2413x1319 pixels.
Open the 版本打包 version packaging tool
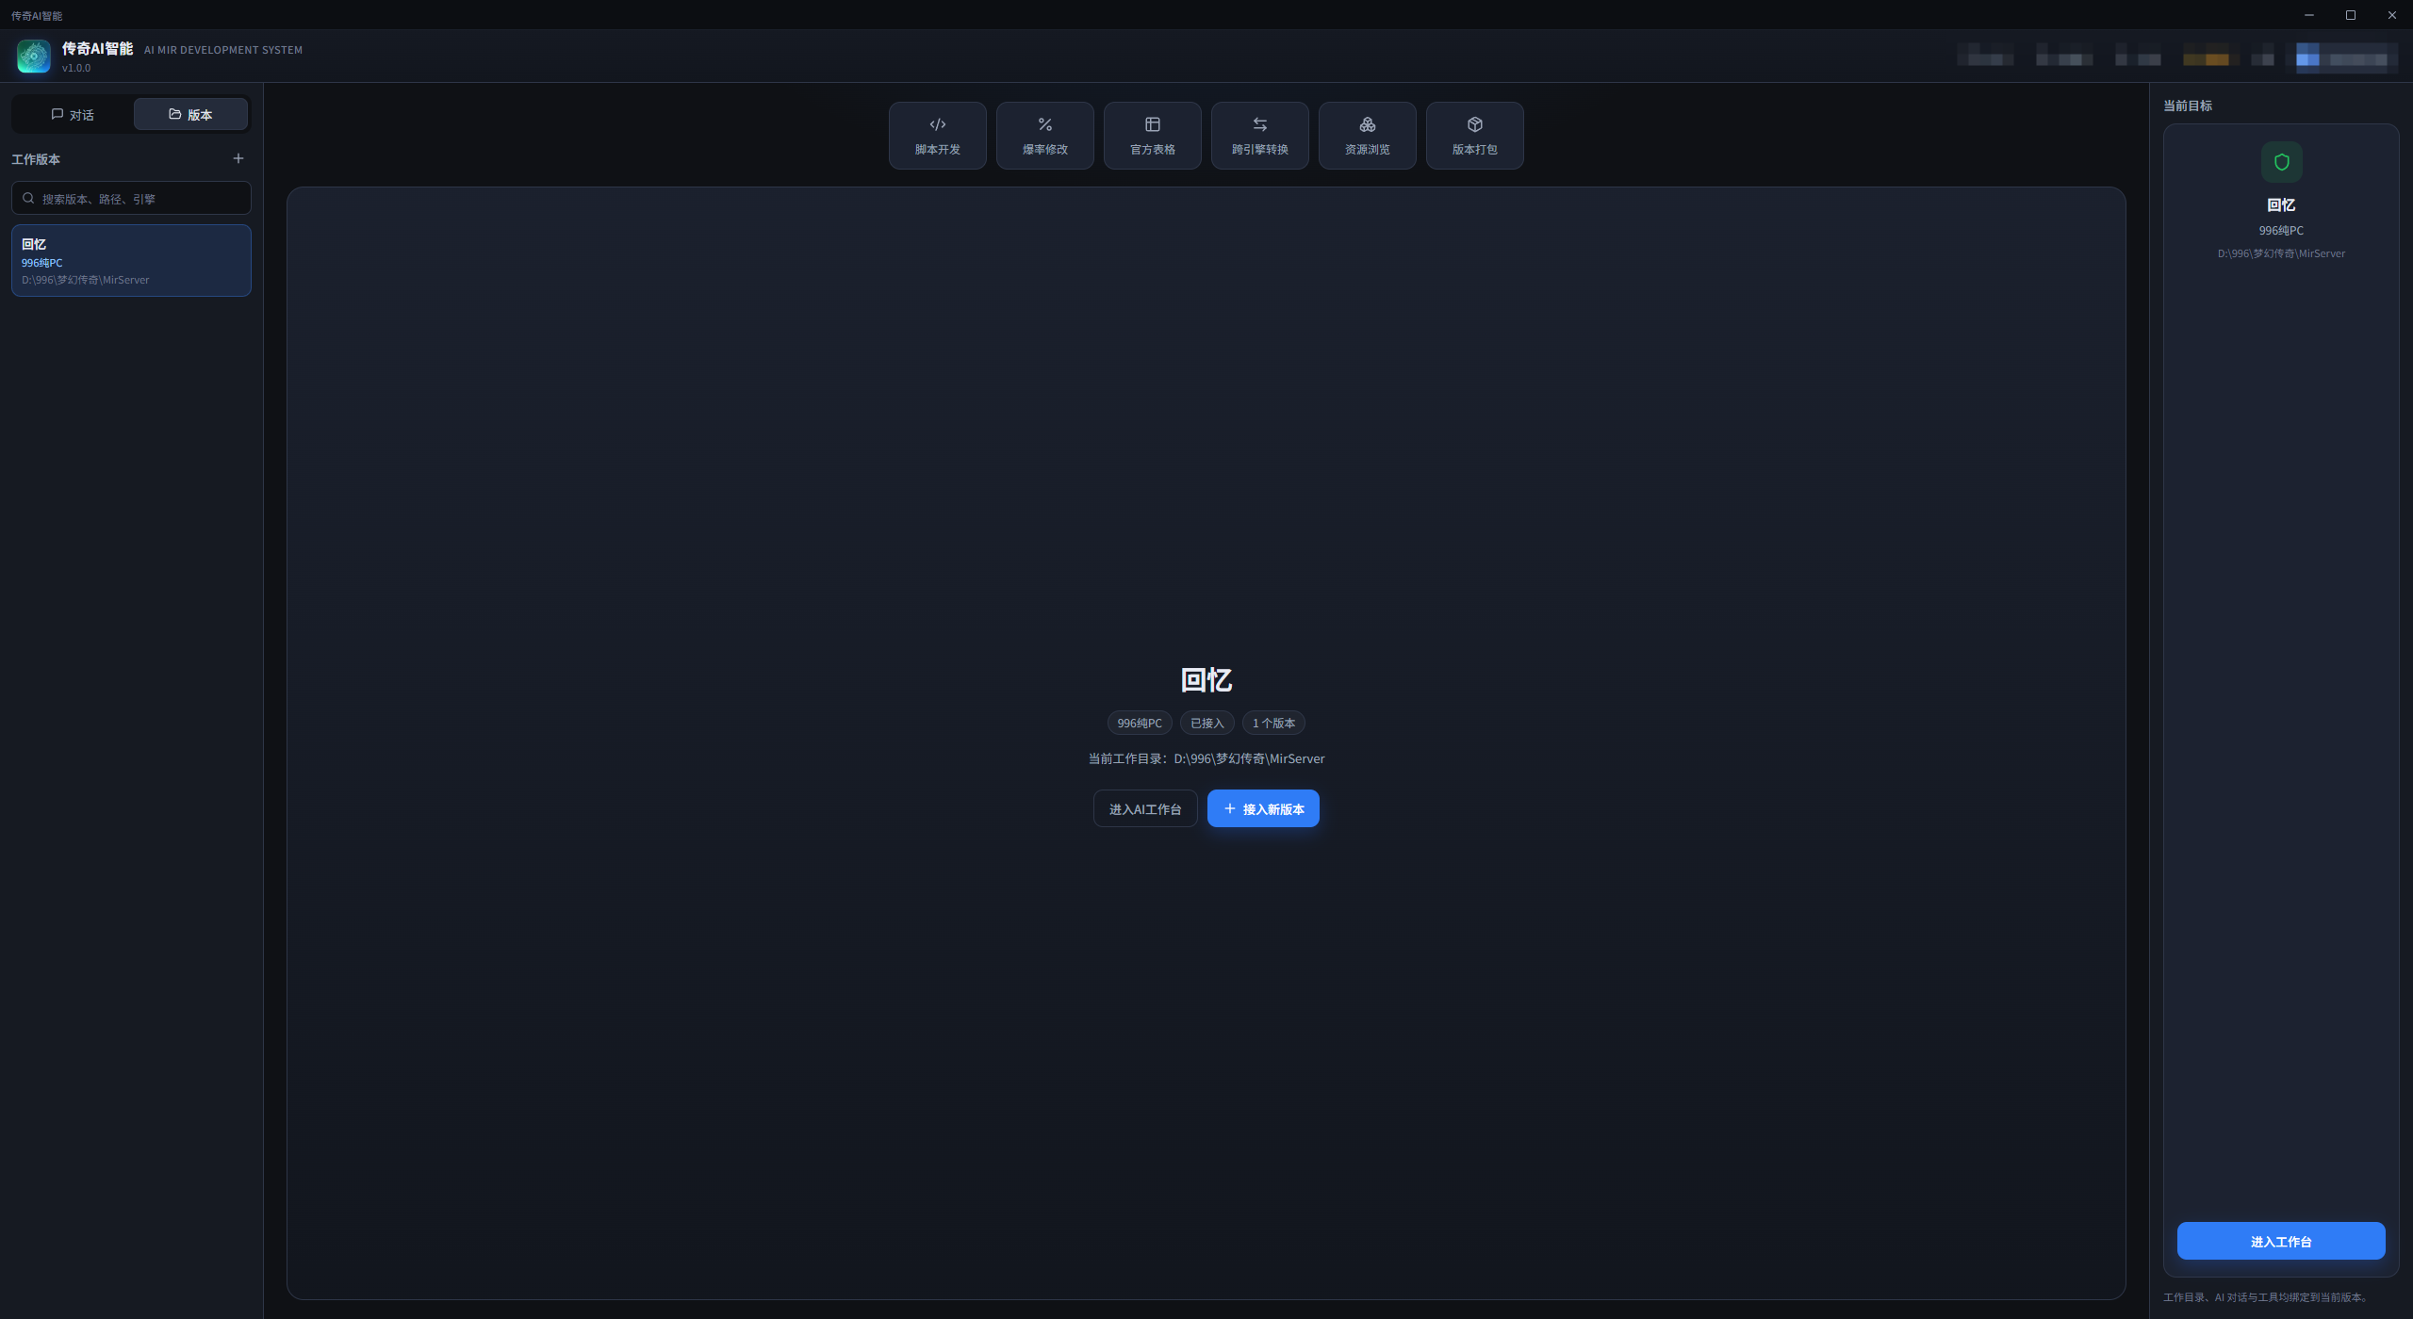click(1474, 136)
